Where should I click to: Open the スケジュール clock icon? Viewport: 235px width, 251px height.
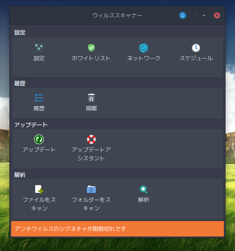coord(196,48)
